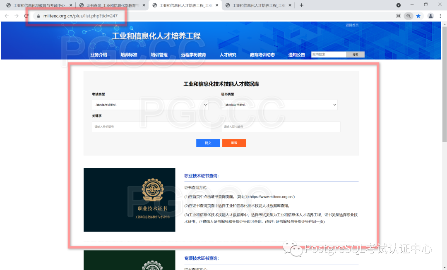Screen dimensions: 447x270
Task: Submit the query with the 提交 button
Action: [x=208, y=143]
